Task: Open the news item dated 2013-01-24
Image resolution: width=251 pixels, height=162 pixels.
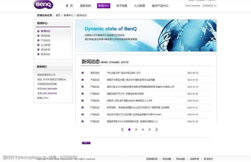Action: (131, 80)
